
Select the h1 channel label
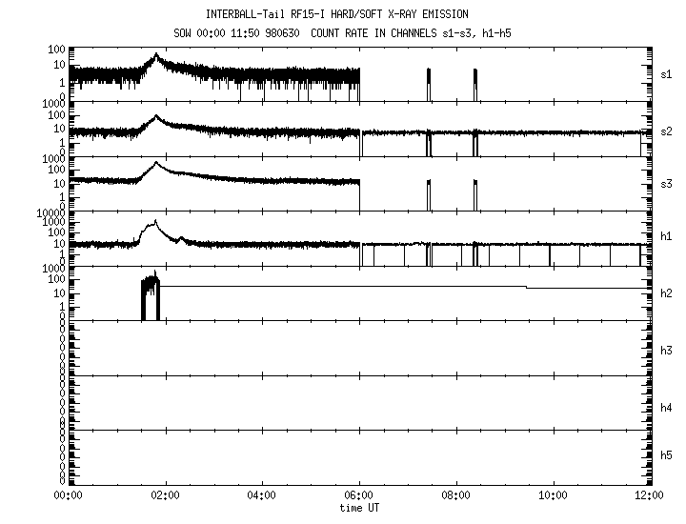667,235
